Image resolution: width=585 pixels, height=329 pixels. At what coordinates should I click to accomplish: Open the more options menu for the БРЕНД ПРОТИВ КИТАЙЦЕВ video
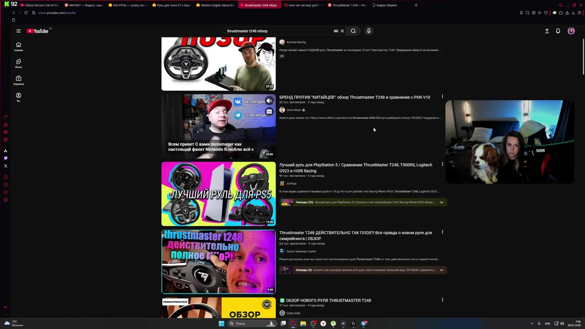(442, 97)
